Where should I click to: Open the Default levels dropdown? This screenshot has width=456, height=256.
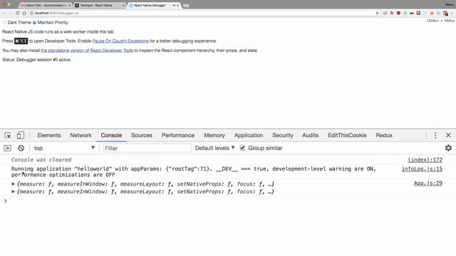click(x=214, y=148)
